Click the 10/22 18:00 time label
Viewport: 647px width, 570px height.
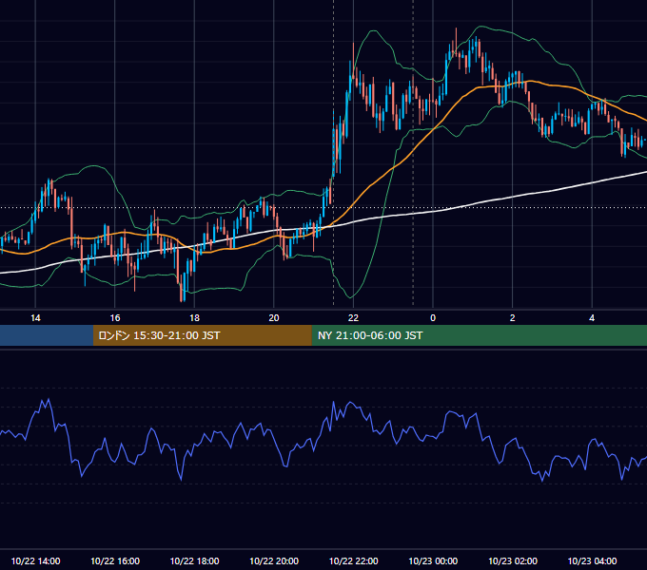tap(194, 560)
